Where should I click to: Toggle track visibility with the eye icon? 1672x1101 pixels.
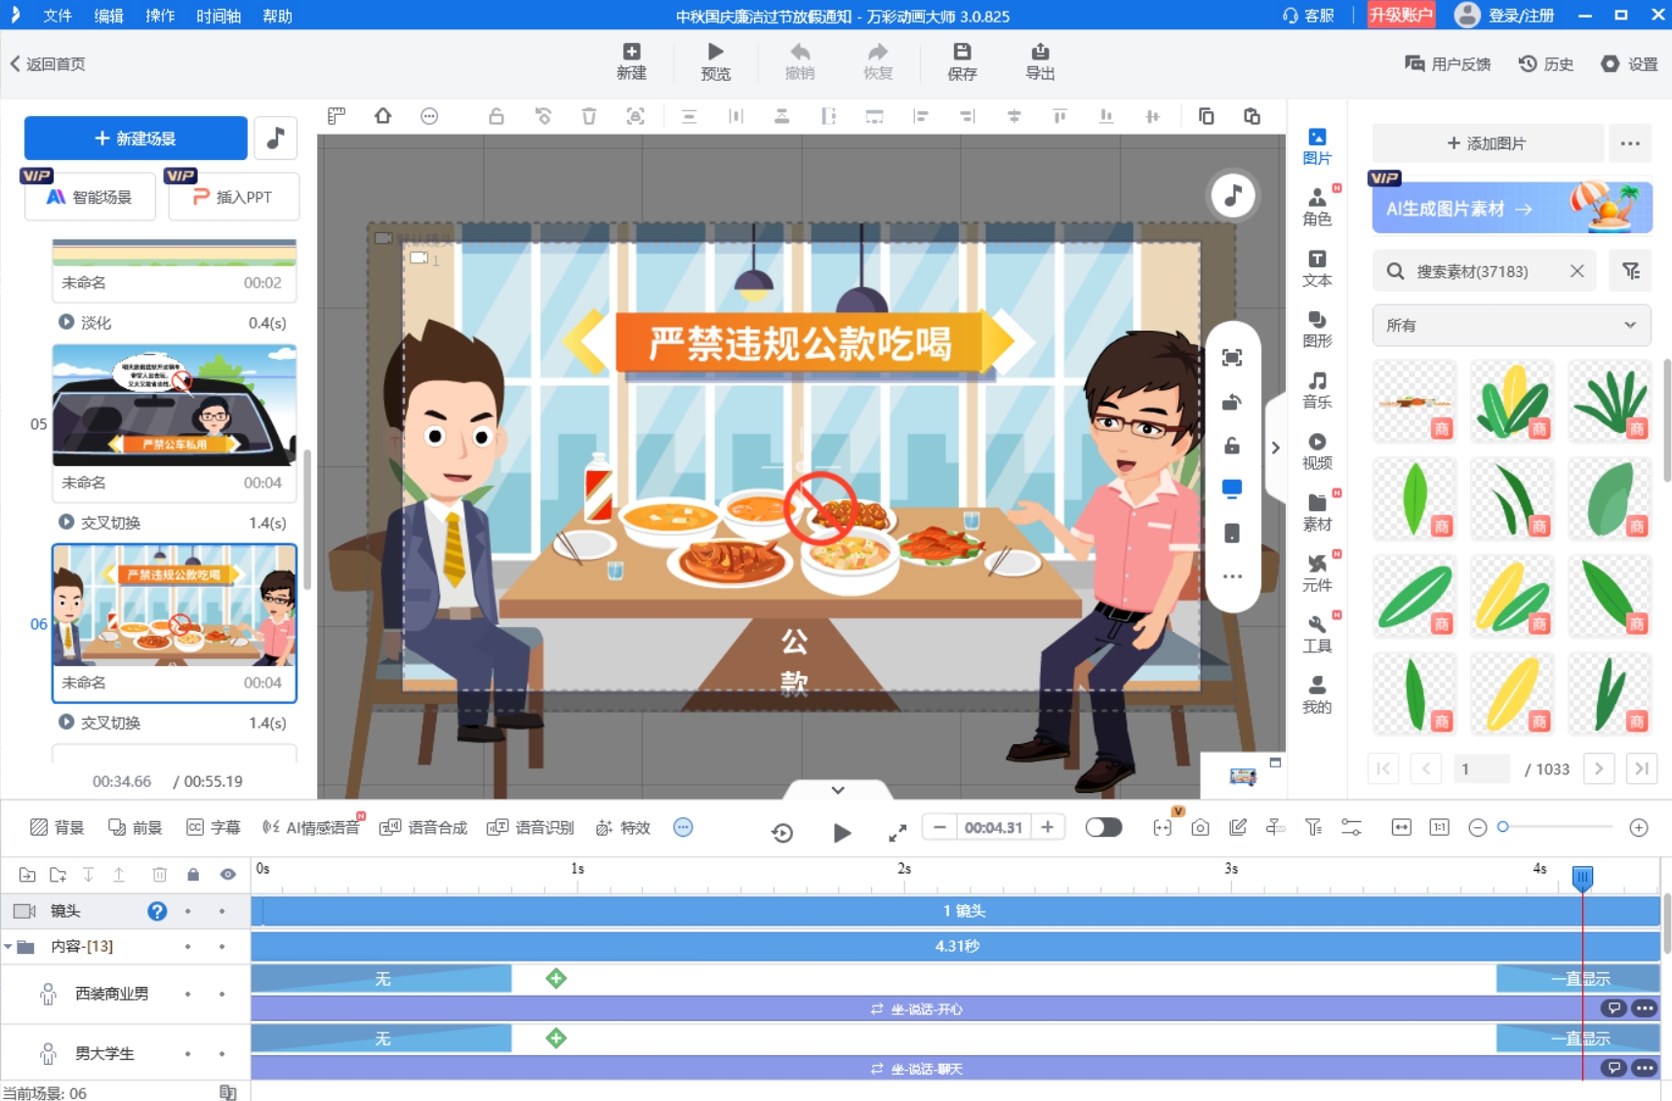point(227,874)
